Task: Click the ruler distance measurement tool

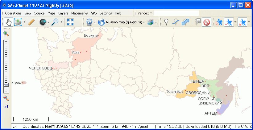Action: coord(31,22)
